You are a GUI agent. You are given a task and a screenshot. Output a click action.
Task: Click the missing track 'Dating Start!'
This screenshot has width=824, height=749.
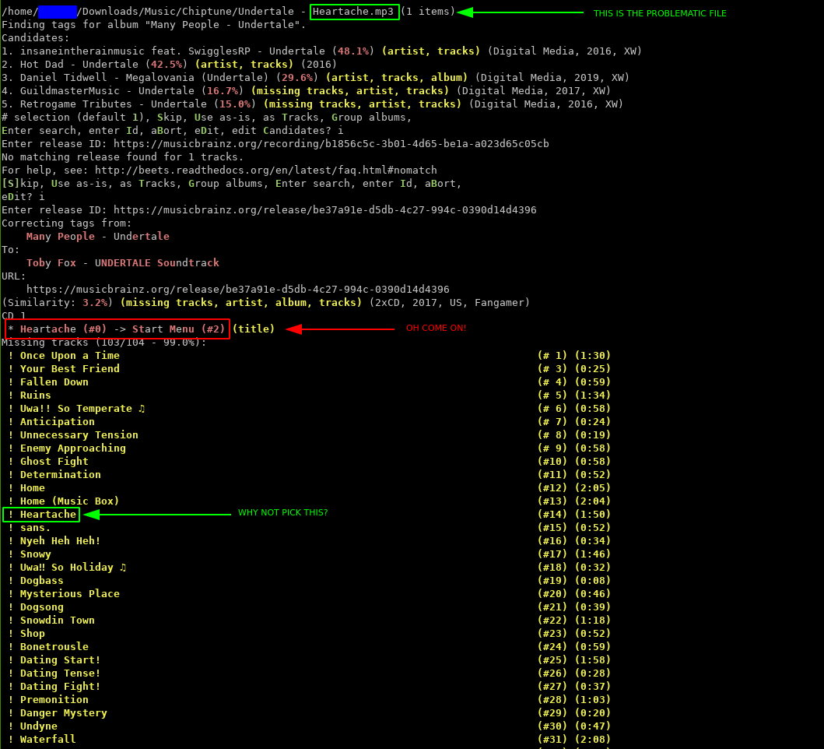point(61,659)
